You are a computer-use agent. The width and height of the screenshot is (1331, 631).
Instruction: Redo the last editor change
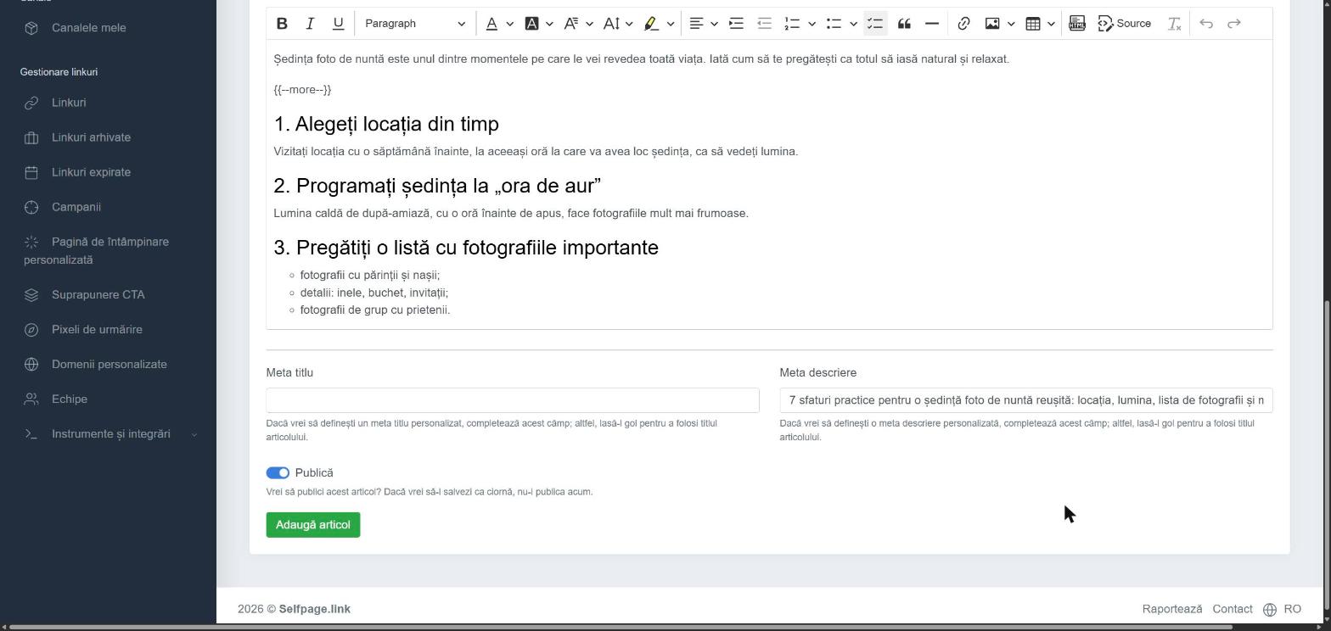[x=1234, y=24]
